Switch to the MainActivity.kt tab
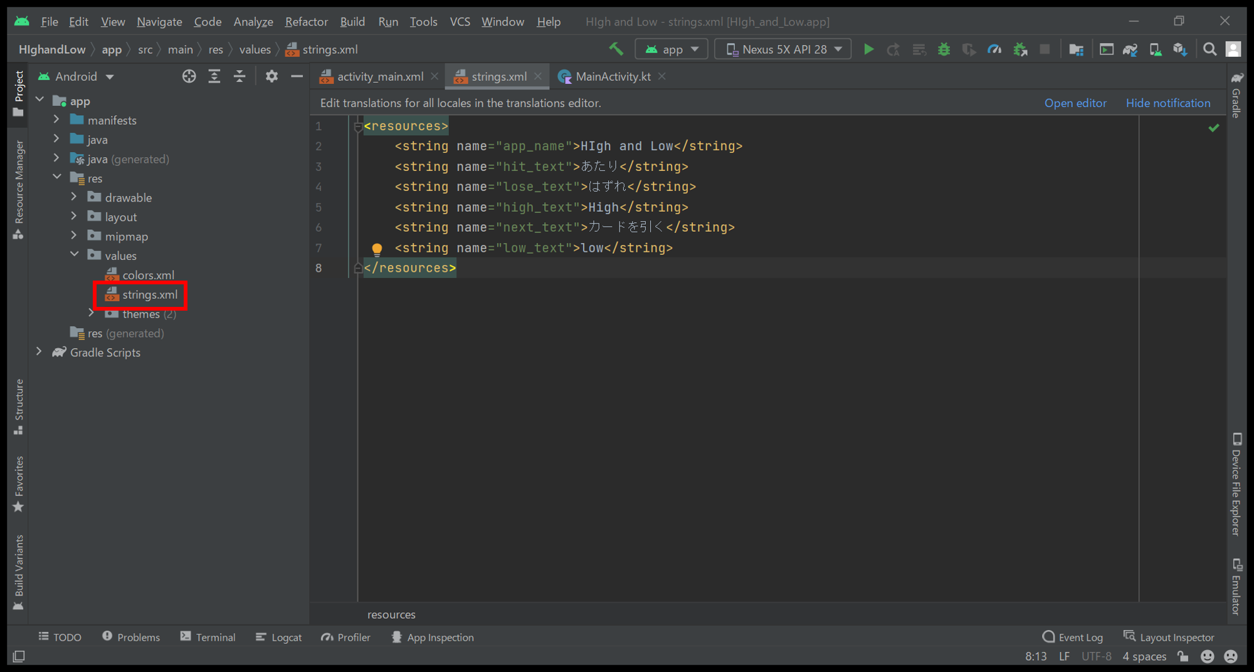1254x672 pixels. pos(612,76)
